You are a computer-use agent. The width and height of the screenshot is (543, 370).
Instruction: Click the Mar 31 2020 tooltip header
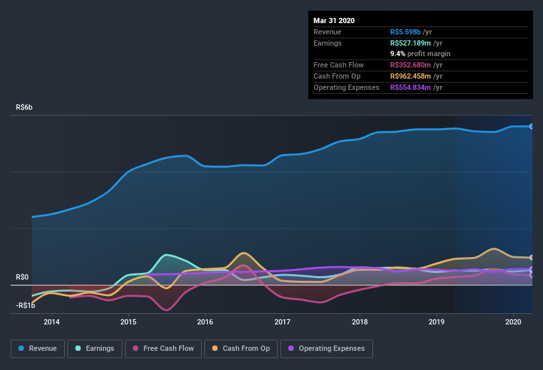coord(334,20)
